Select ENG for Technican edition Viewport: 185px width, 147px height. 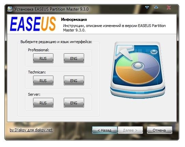pyautogui.click(x=74, y=80)
